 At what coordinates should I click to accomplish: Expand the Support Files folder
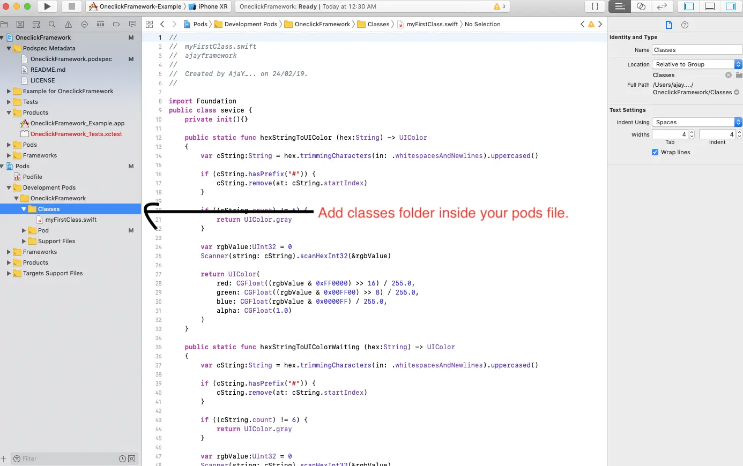(x=24, y=241)
